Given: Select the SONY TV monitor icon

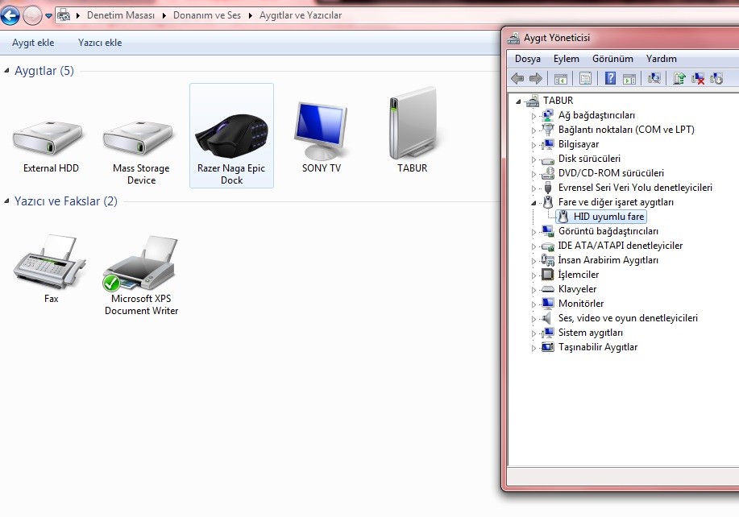Looking at the screenshot, I should point(320,130).
